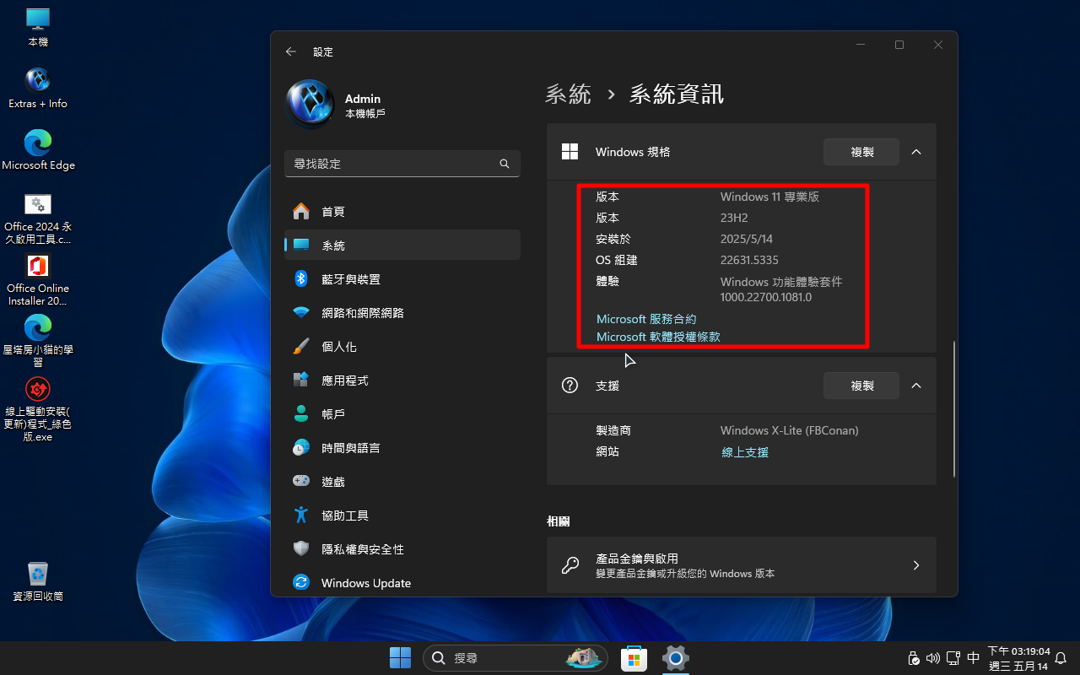Image resolution: width=1080 pixels, height=675 pixels.
Task: Open Windows Update in the sidebar
Action: (x=402, y=583)
